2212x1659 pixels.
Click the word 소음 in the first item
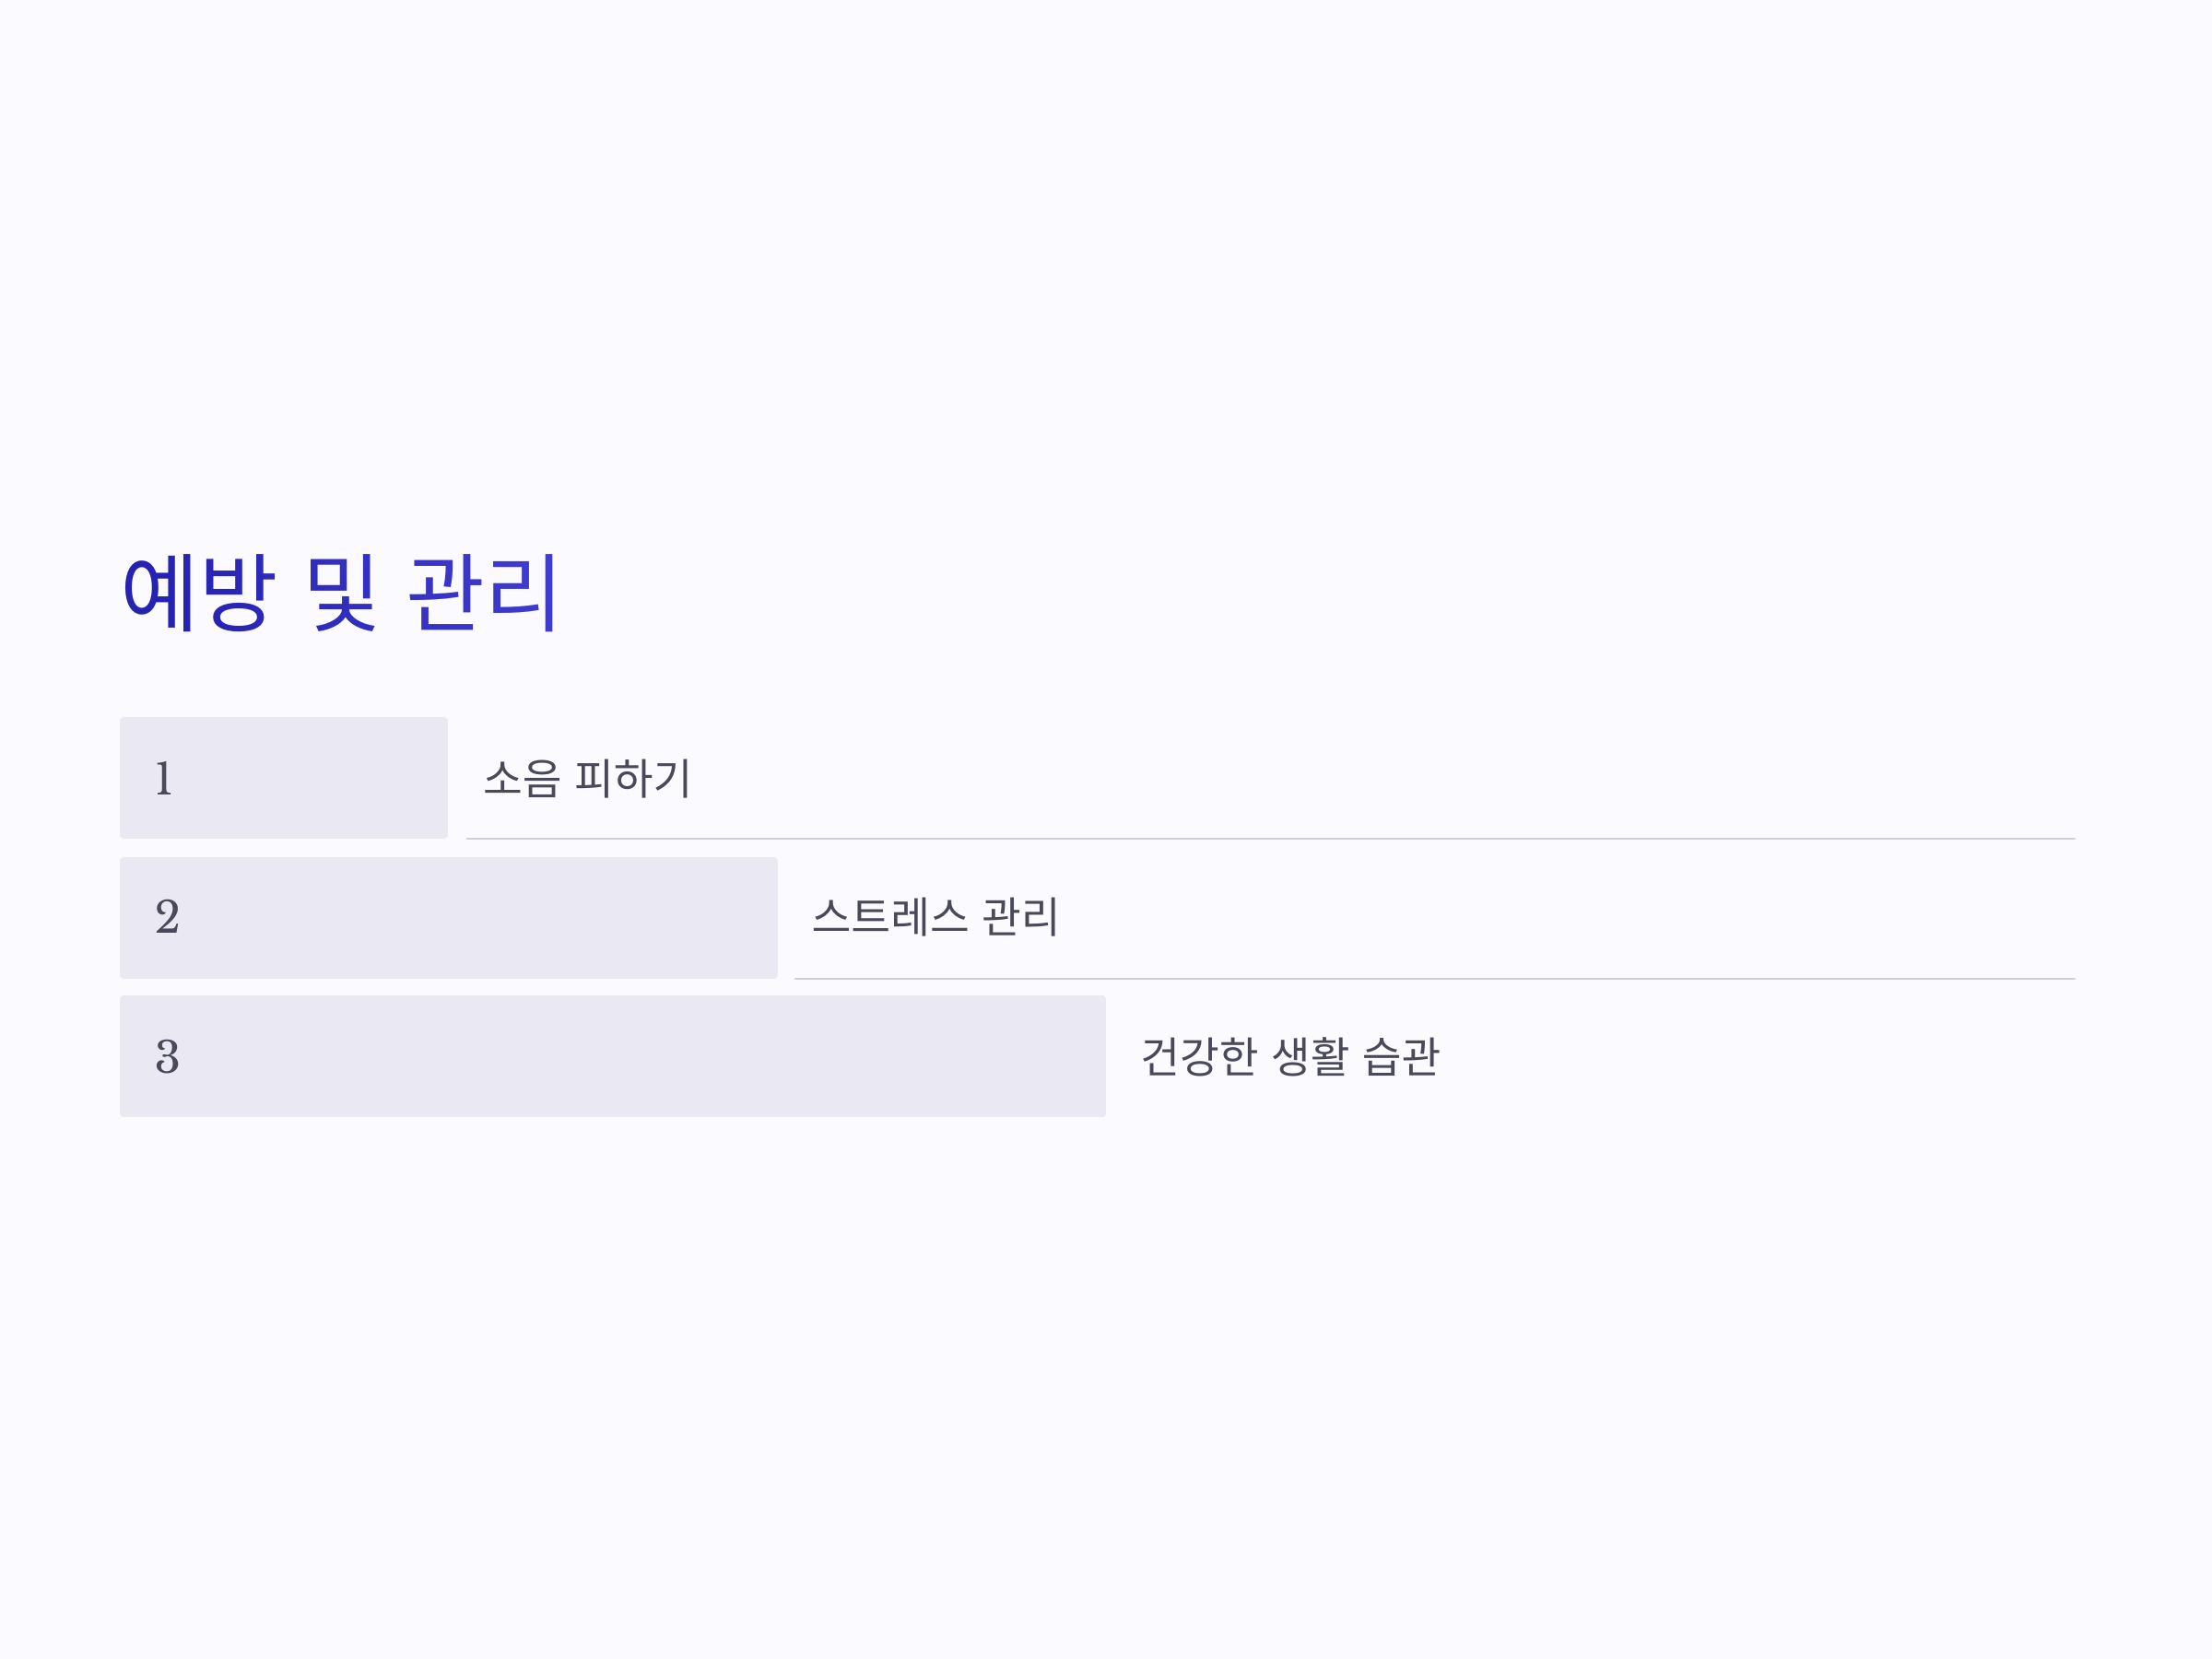[521, 778]
